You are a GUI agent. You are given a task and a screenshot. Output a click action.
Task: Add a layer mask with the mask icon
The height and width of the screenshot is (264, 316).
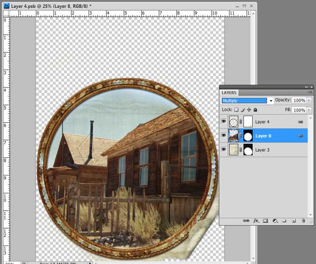[x=265, y=221]
